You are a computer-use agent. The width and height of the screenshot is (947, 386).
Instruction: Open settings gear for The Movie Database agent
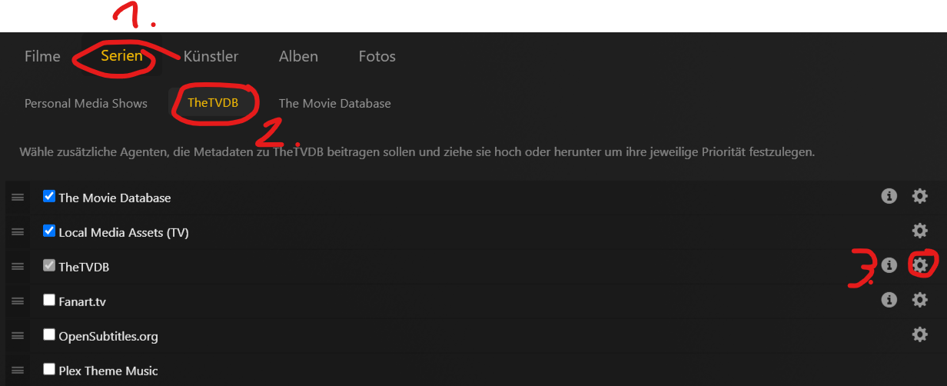pos(919,196)
